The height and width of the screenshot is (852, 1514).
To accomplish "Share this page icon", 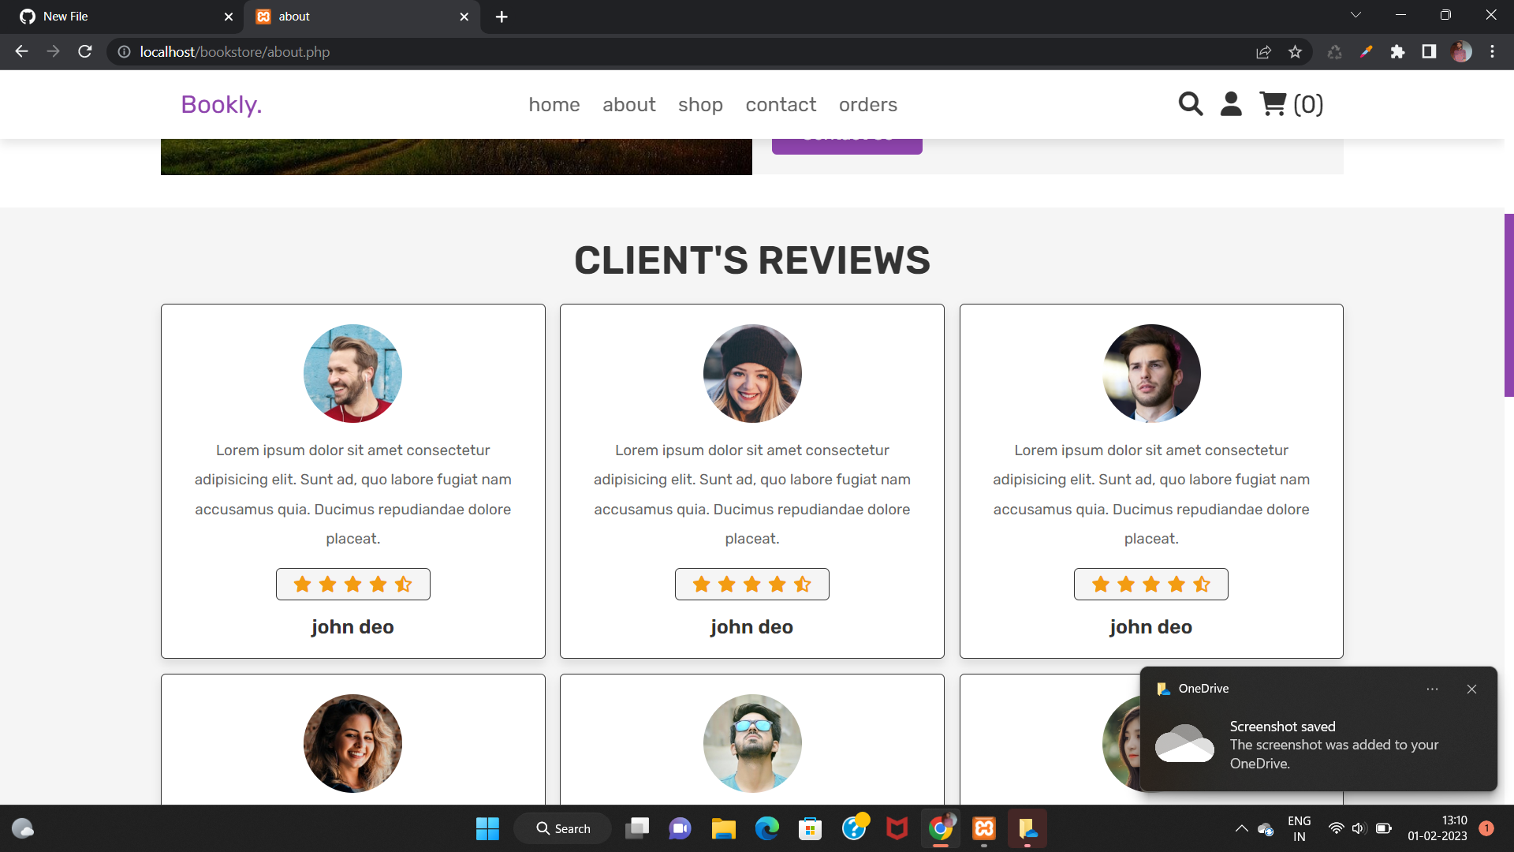I will click(1263, 52).
